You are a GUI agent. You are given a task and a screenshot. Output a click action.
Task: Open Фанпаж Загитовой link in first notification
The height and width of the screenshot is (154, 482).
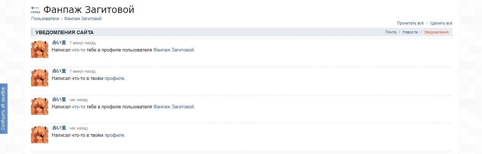(x=174, y=50)
